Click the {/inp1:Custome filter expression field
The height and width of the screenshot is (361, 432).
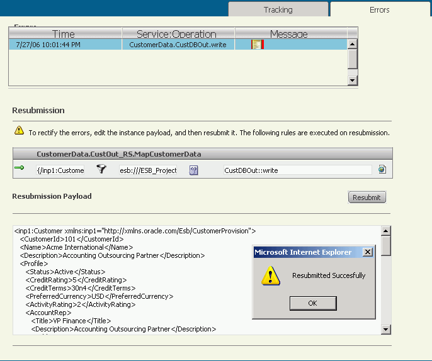coord(60,170)
